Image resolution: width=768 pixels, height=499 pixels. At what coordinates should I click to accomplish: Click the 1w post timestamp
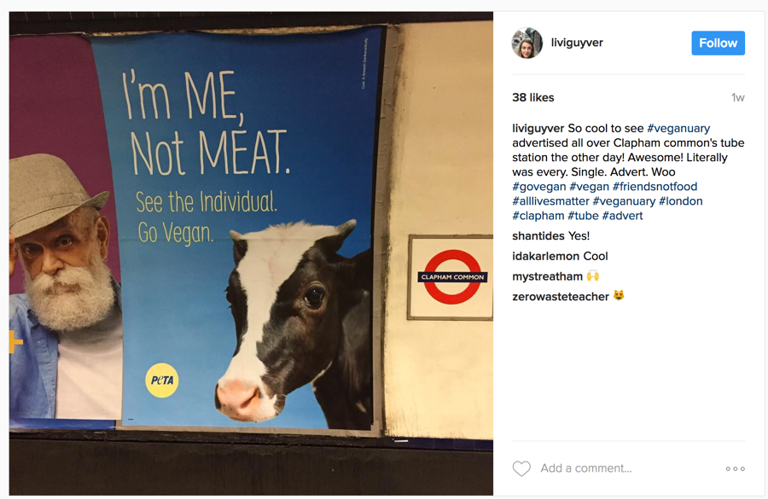(737, 97)
